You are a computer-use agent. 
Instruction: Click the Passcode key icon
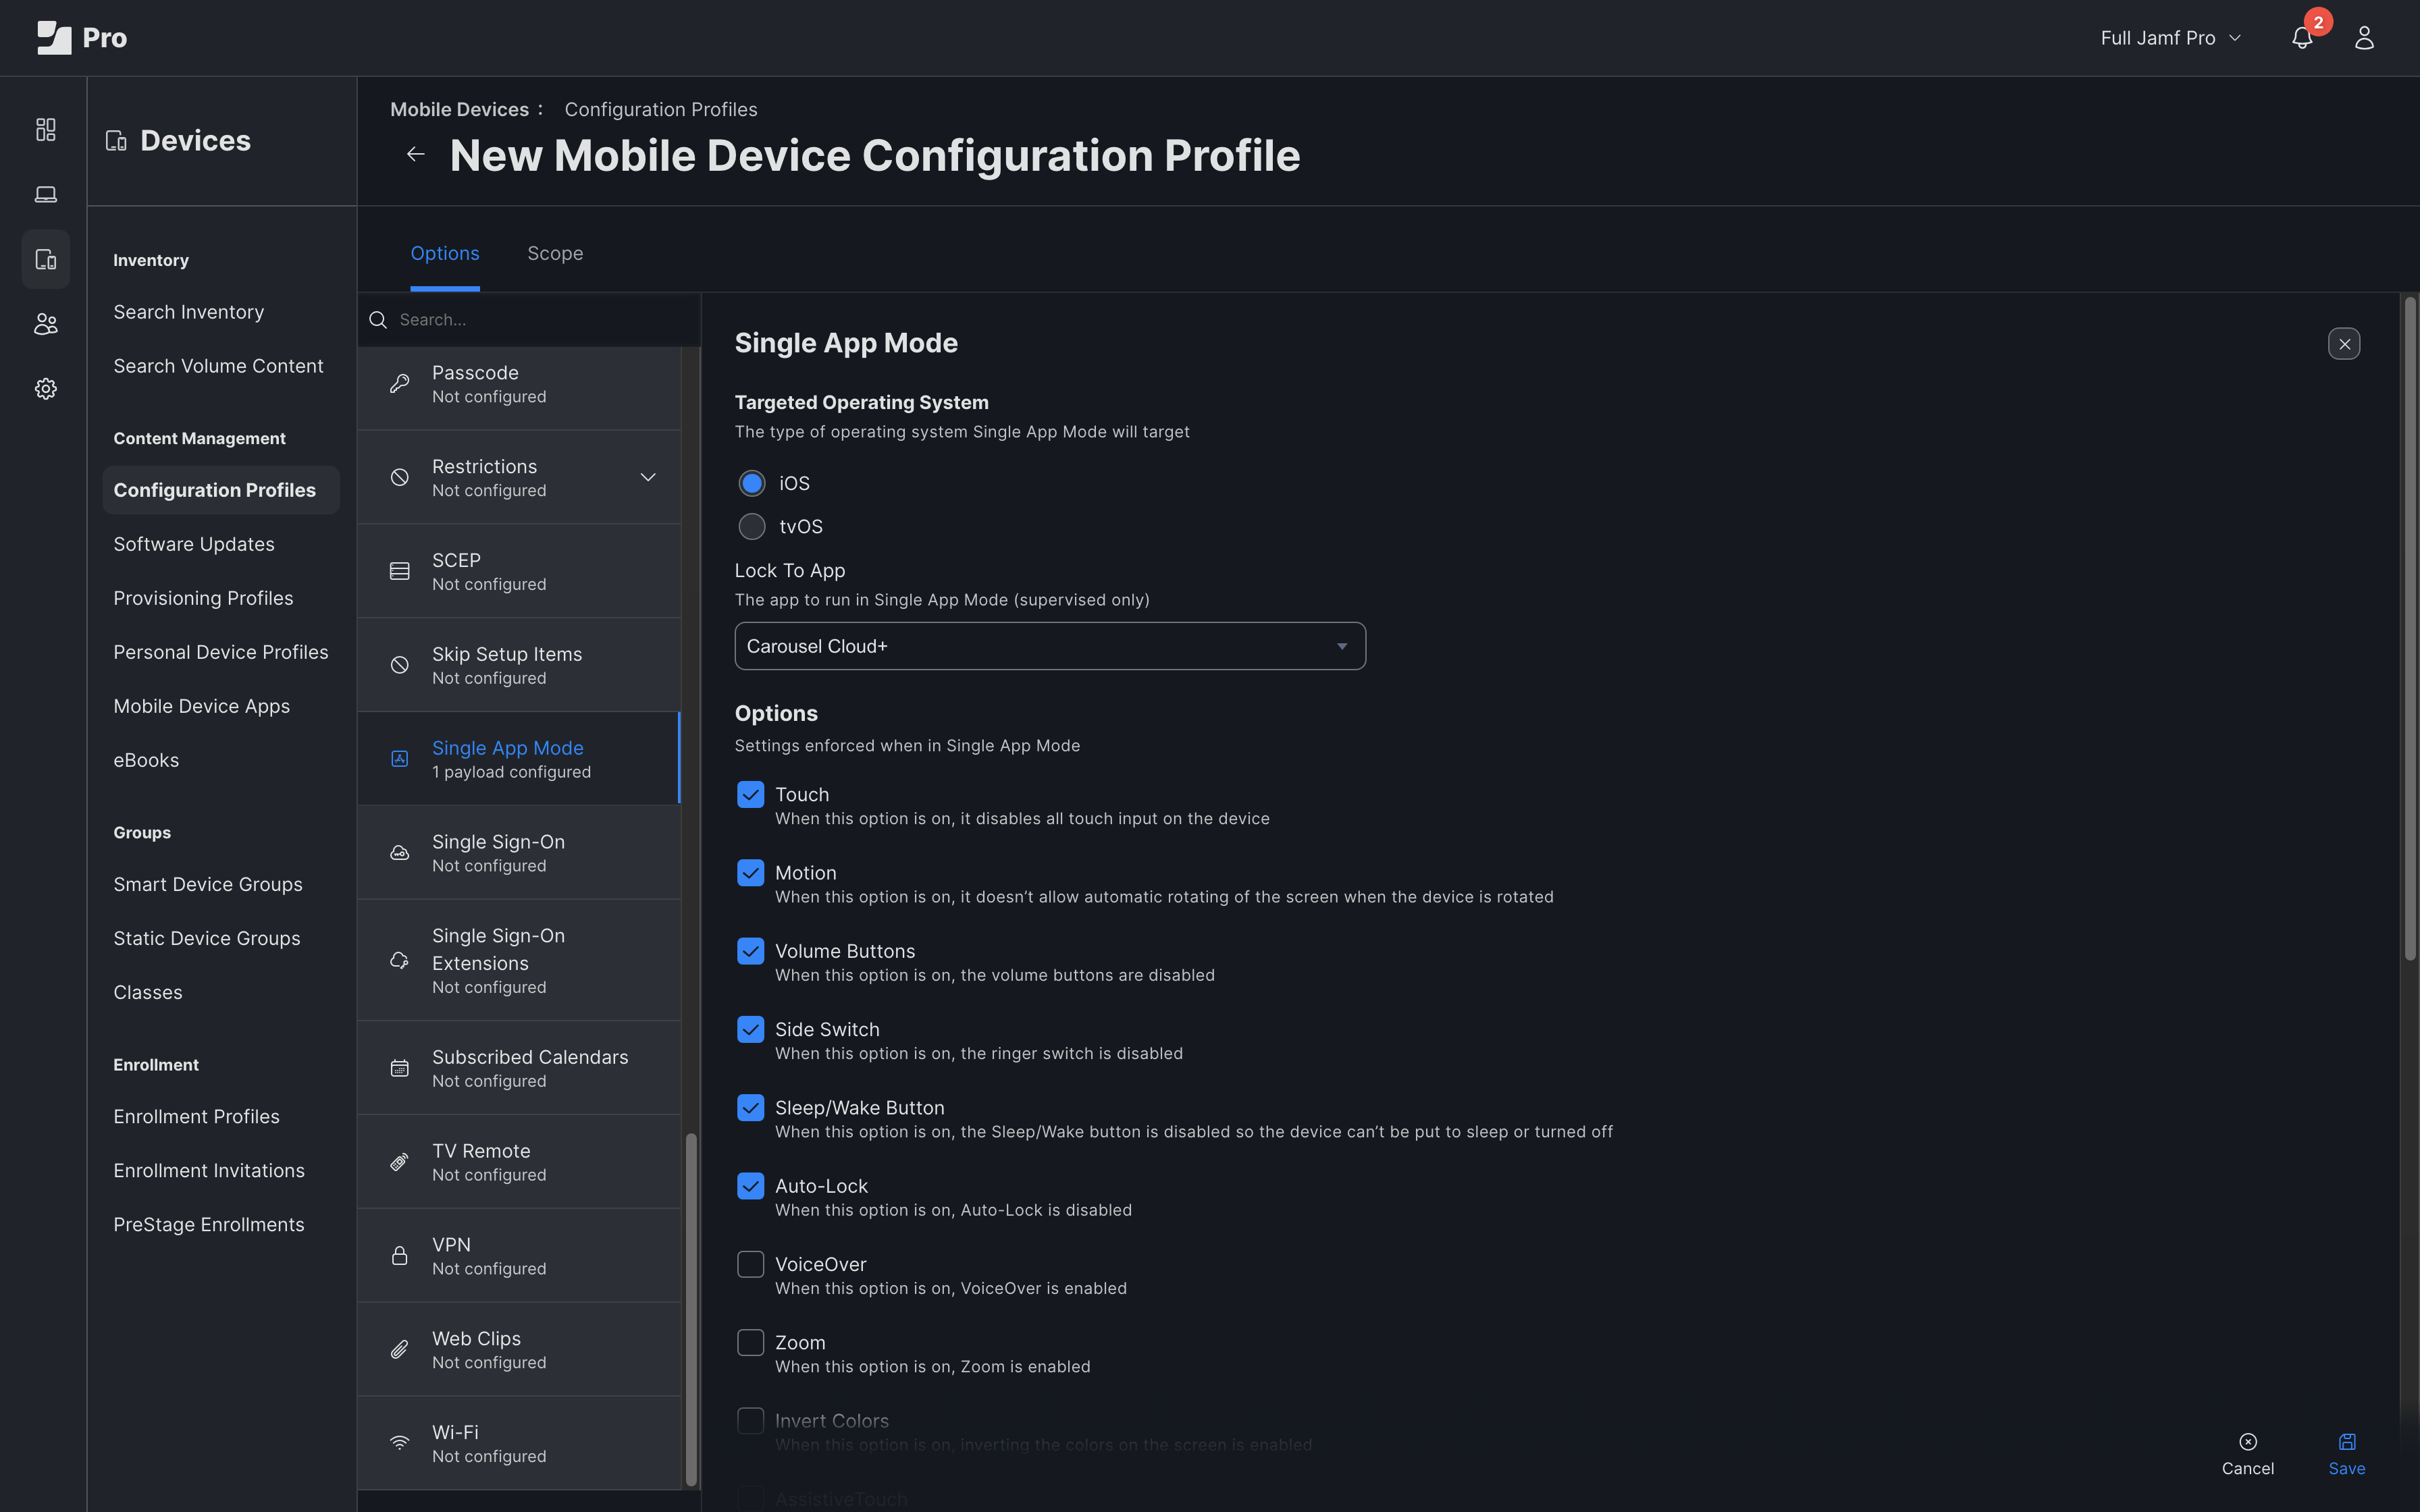(x=399, y=384)
